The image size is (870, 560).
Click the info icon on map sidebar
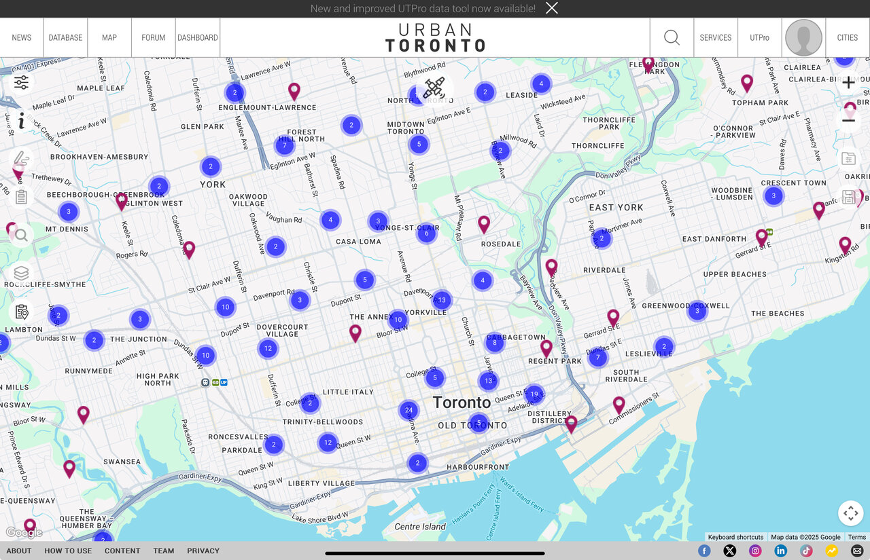coord(21,121)
